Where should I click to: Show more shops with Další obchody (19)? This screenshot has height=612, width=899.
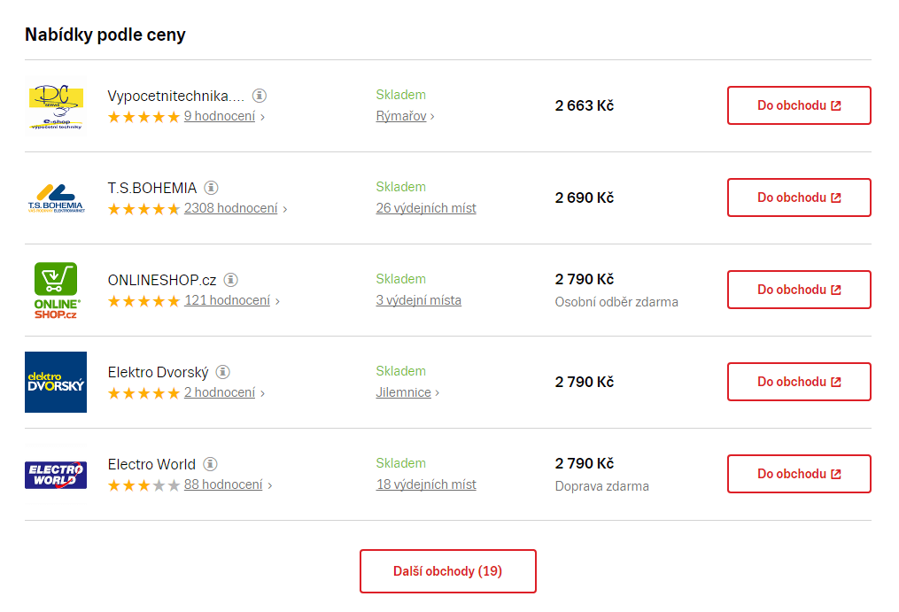point(448,571)
